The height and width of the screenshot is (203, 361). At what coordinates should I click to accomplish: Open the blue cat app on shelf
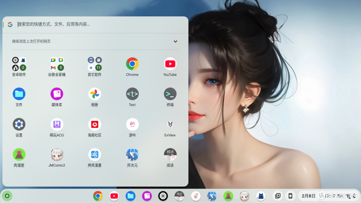pyautogui.click(x=261, y=196)
